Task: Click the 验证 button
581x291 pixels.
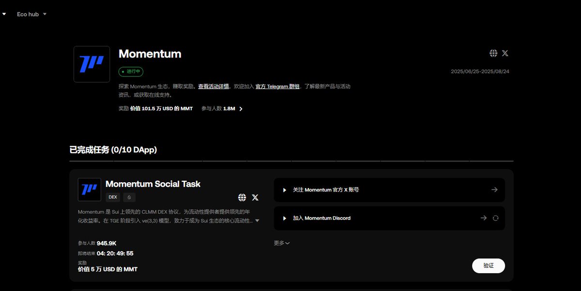Action: click(489, 265)
